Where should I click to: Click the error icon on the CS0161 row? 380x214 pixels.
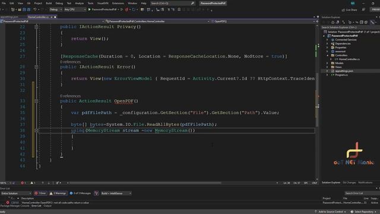pyautogui.click(x=8, y=202)
